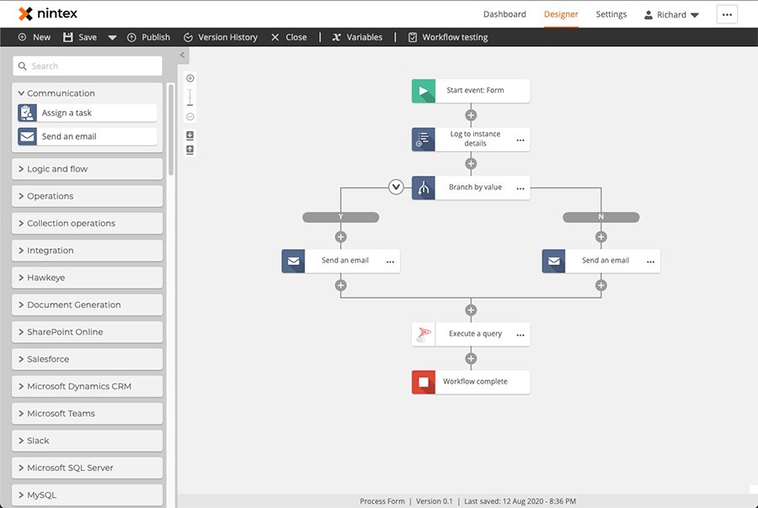
Task: Switch to the Dashboard tab
Action: (504, 13)
